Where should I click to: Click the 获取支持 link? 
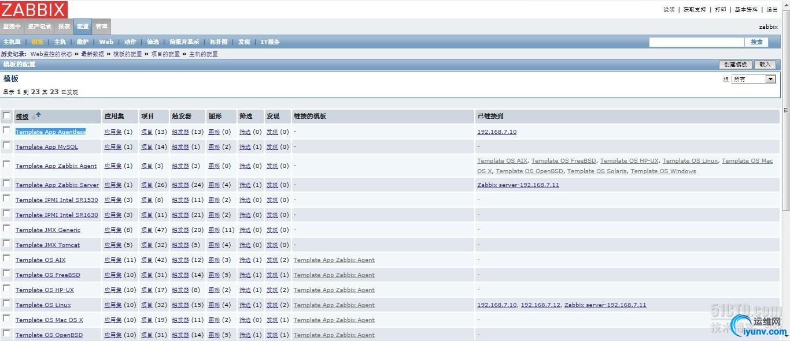[x=695, y=10]
